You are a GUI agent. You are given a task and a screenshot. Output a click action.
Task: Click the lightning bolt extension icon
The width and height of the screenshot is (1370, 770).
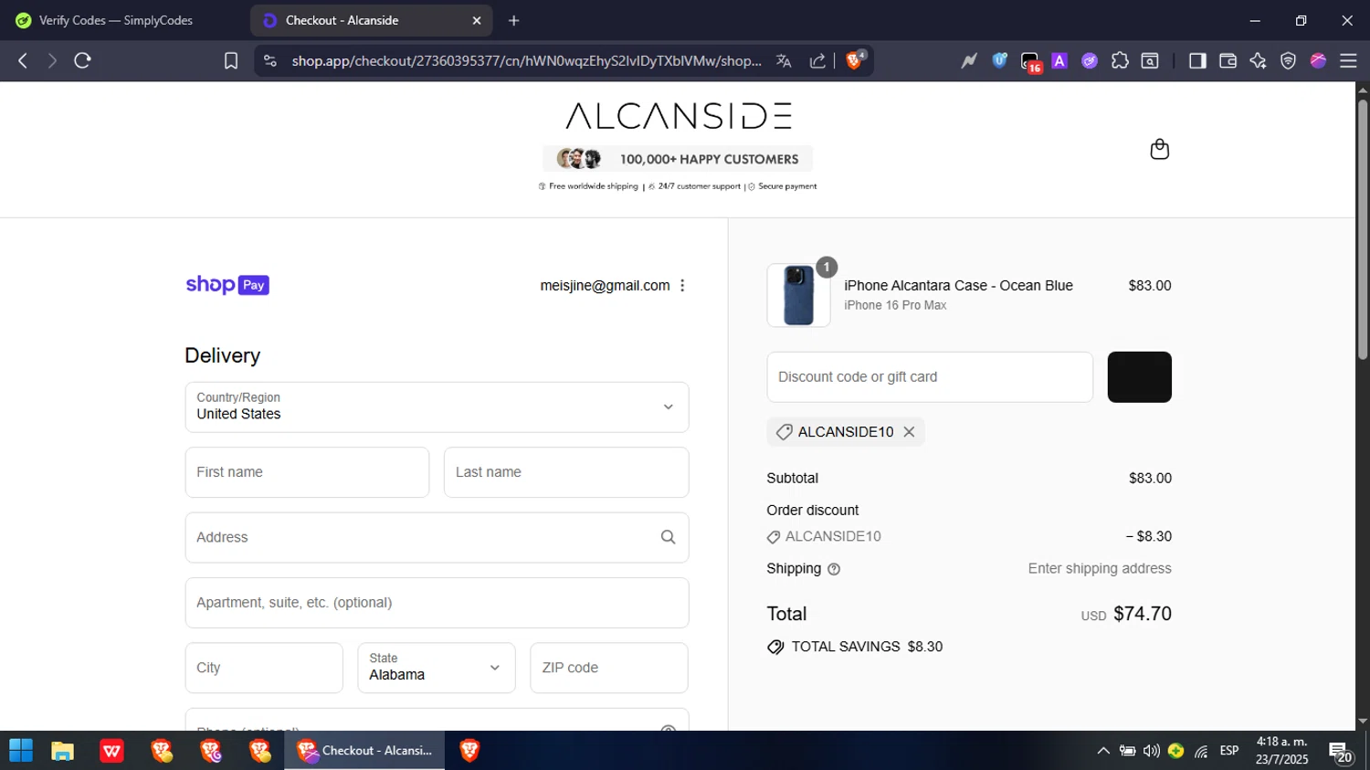click(x=969, y=60)
